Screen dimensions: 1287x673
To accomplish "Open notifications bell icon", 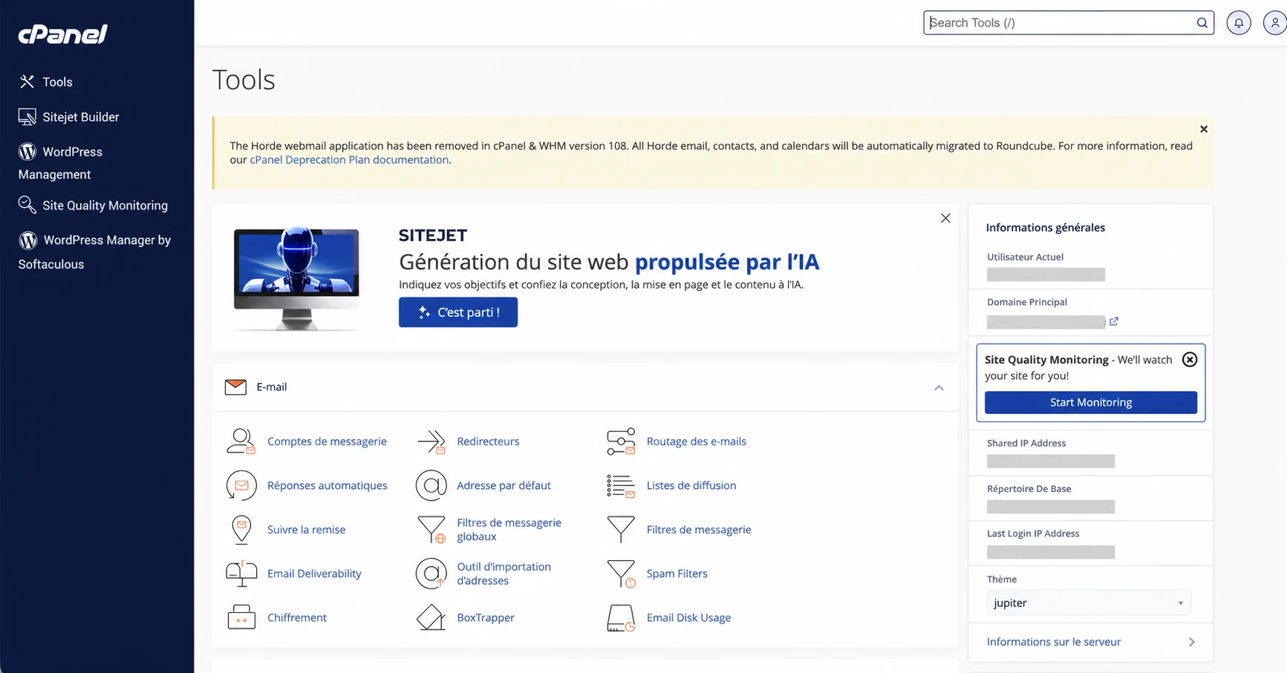I will [1239, 23].
